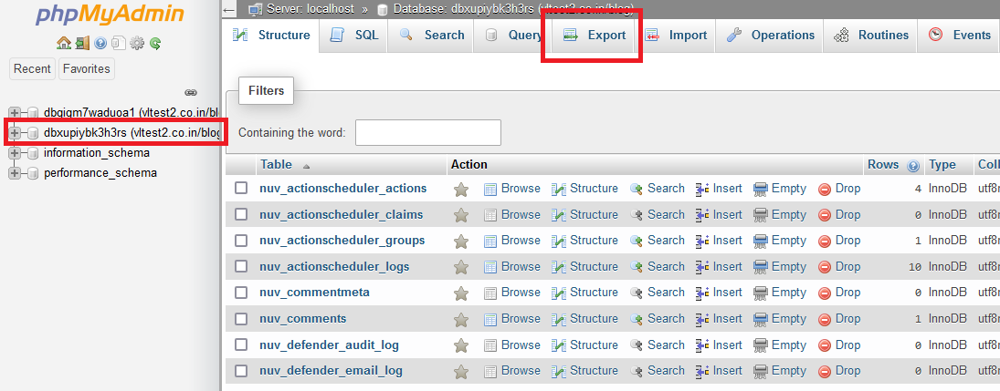The width and height of the screenshot is (1000, 391).
Task: Click the link chain icon above database tree
Action: click(x=191, y=92)
